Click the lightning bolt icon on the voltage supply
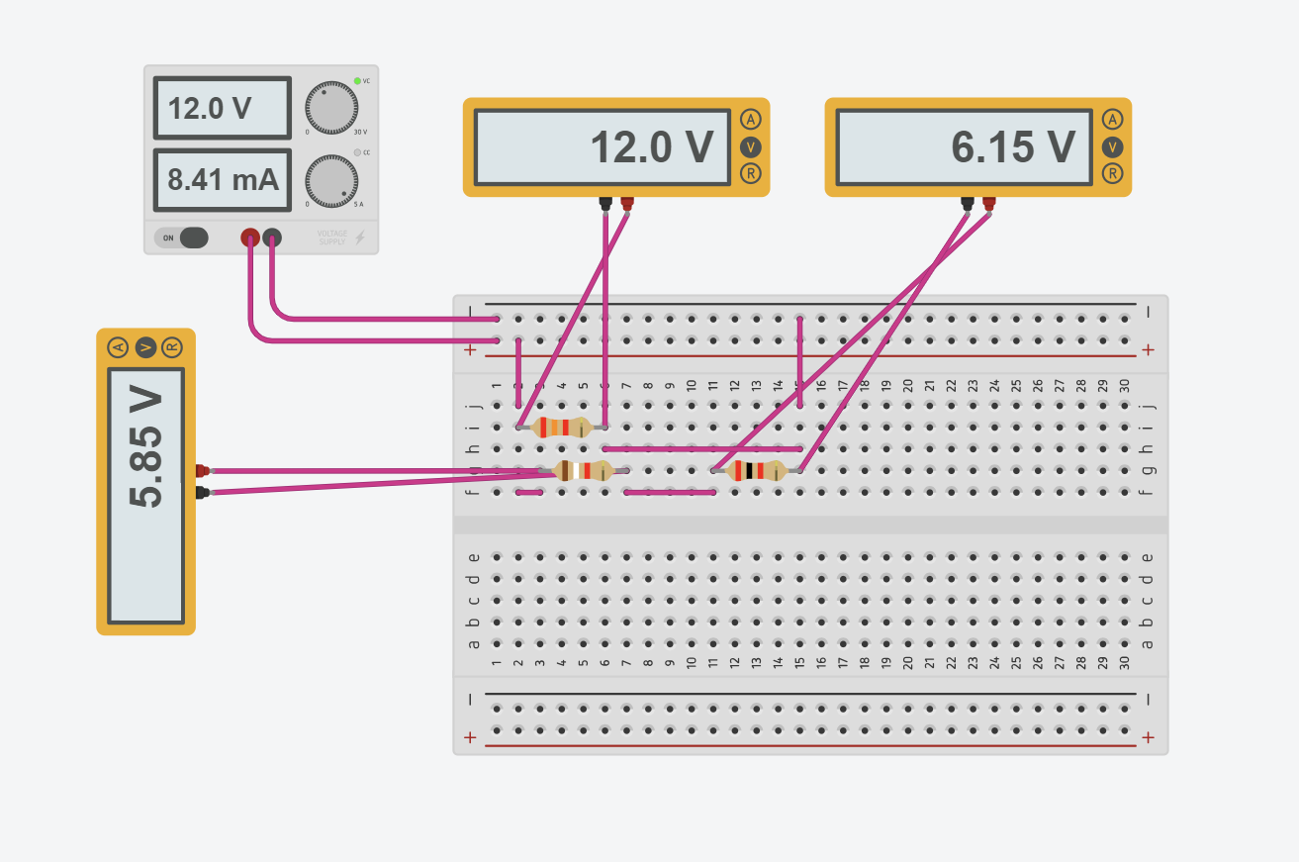1299x862 pixels. (x=359, y=238)
